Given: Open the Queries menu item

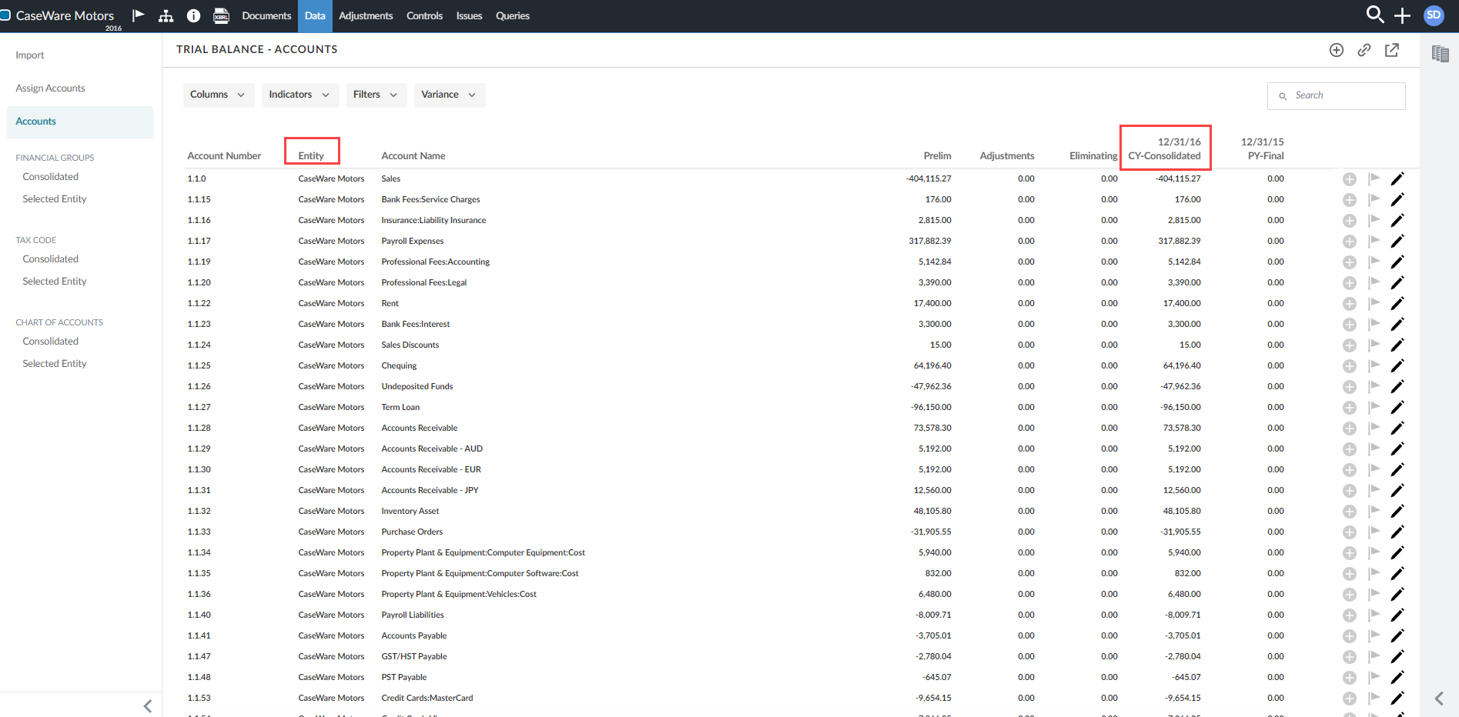Looking at the screenshot, I should (x=512, y=15).
